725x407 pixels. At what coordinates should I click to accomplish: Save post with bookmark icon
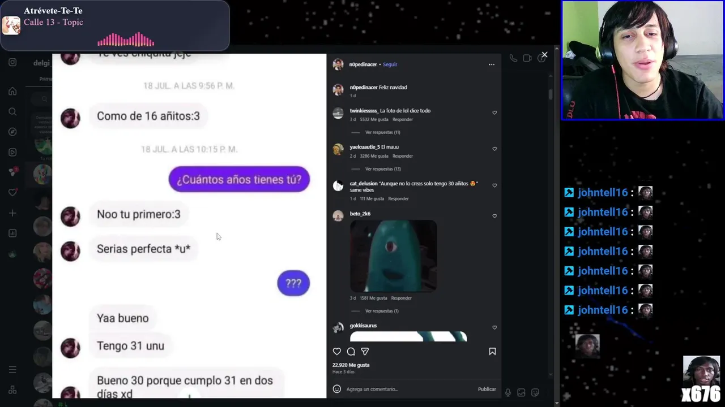[x=492, y=352]
